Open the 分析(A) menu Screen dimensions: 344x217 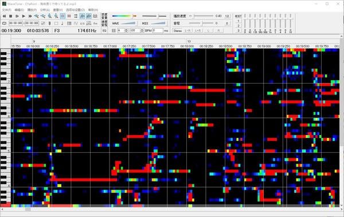(45, 10)
